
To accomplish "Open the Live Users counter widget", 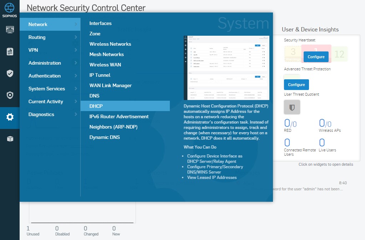I will pos(327,145).
